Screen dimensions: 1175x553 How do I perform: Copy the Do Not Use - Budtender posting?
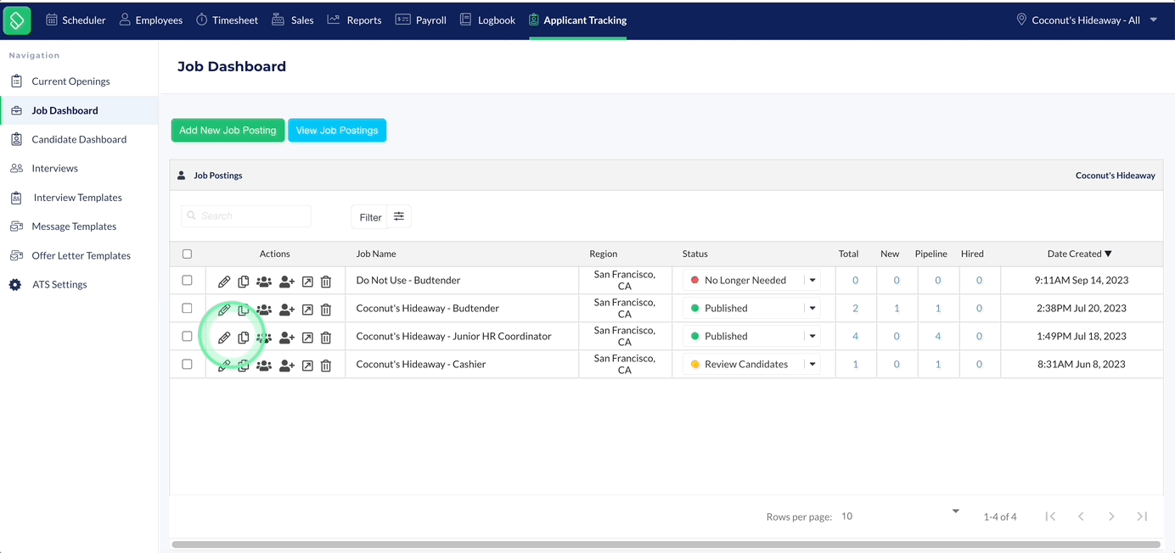[244, 282]
